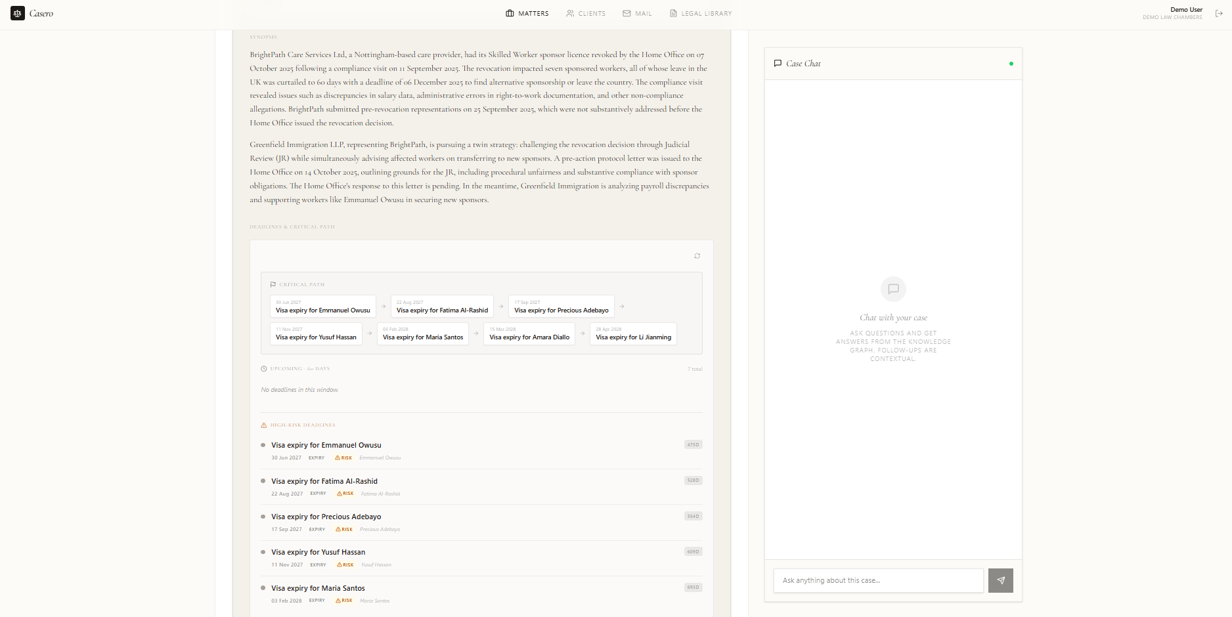Click the Deadlines & Critical Path heading
The image size is (1232, 617).
click(292, 227)
